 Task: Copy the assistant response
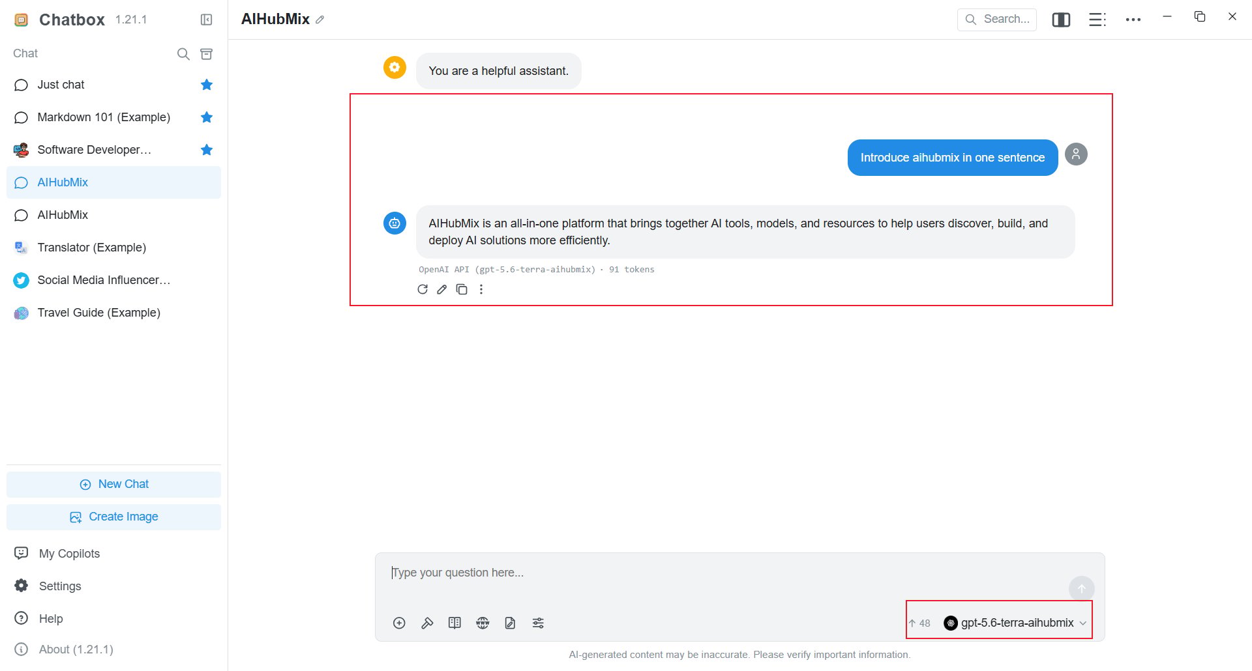(462, 289)
